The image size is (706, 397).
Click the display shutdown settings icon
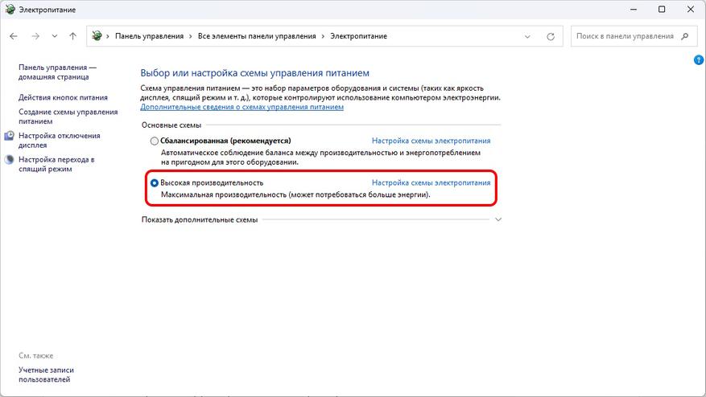pos(9,136)
